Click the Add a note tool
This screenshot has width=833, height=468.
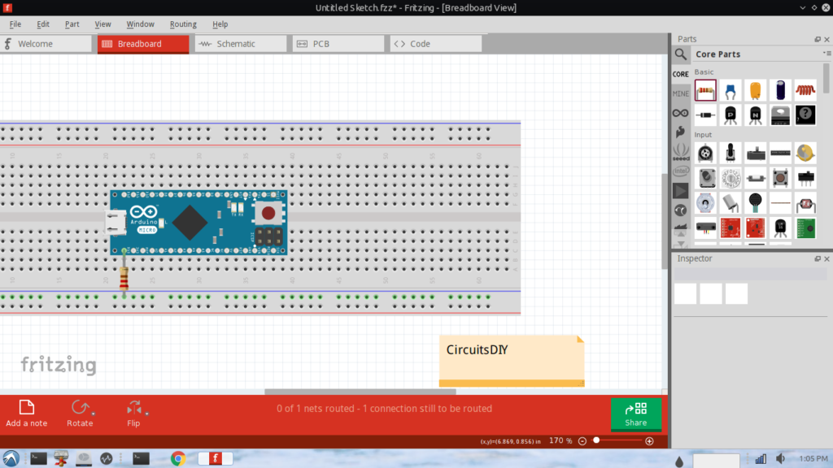[27, 414]
